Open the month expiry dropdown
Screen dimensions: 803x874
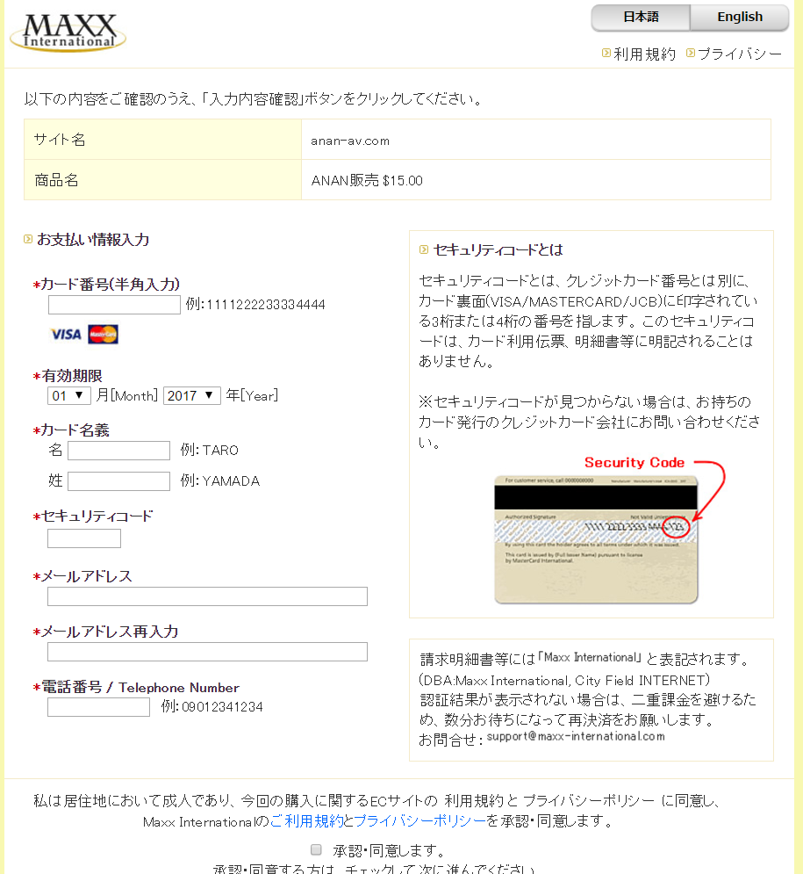tap(69, 396)
